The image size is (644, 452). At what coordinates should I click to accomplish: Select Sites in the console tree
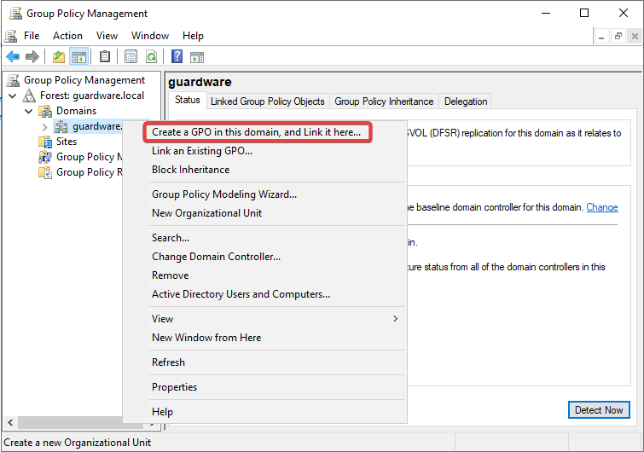pyautogui.click(x=66, y=142)
